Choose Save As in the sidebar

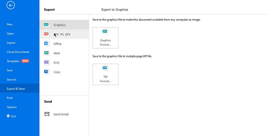pyautogui.click(x=11, y=80)
